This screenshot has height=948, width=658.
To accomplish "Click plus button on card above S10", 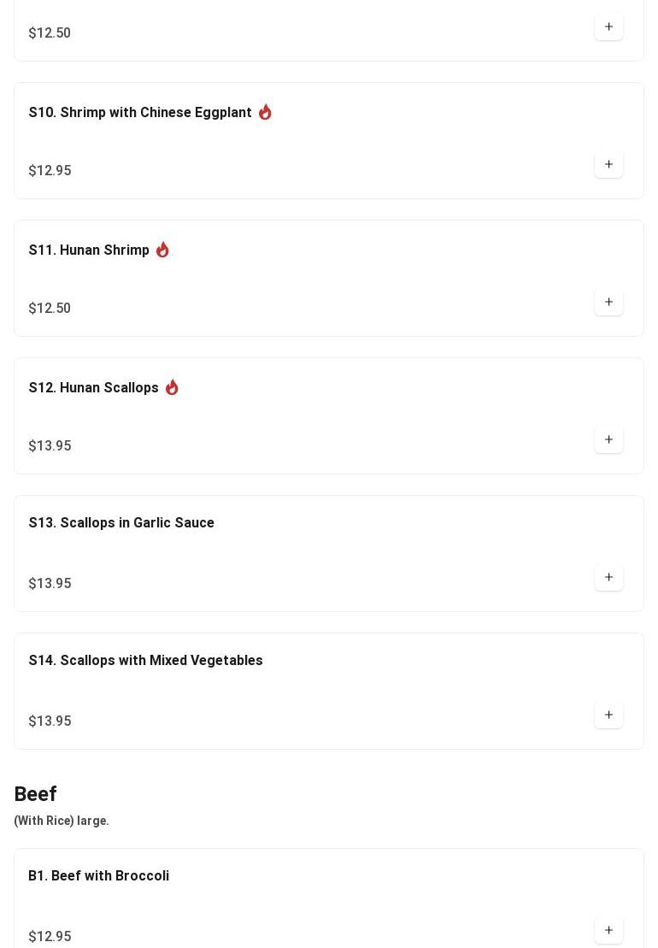I will [608, 26].
